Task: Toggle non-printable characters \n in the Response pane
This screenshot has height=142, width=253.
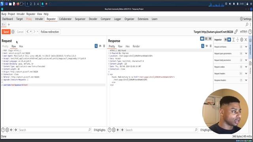Action: click(x=207, y=46)
